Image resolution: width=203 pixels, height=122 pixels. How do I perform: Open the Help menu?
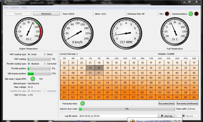[24, 8]
